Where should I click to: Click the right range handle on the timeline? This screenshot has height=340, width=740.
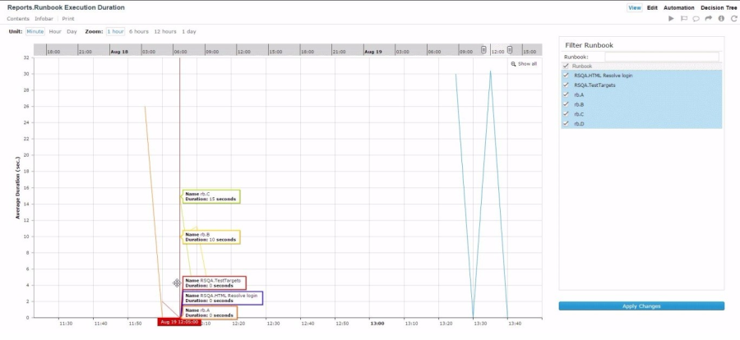pos(510,50)
